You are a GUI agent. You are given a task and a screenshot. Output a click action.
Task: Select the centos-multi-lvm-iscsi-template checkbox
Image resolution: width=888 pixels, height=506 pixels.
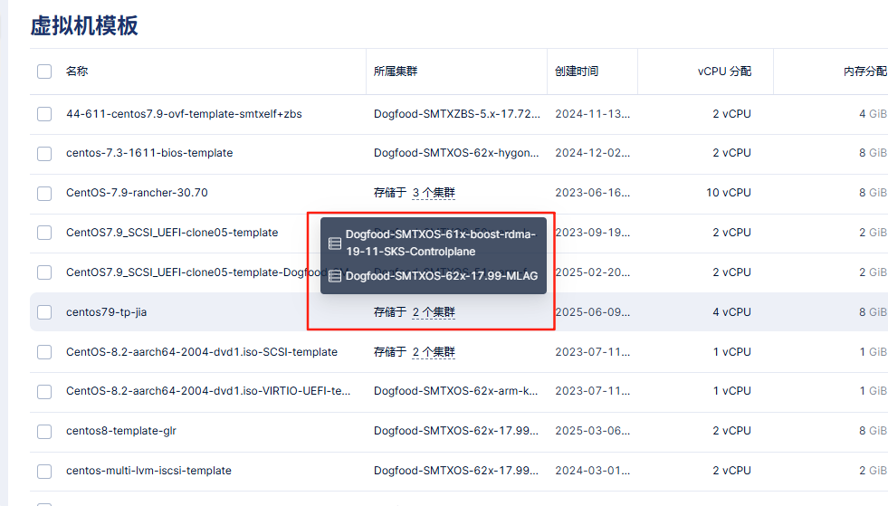click(x=44, y=472)
